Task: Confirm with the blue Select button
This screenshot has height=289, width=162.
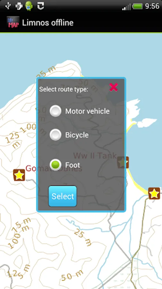Action: (x=63, y=196)
